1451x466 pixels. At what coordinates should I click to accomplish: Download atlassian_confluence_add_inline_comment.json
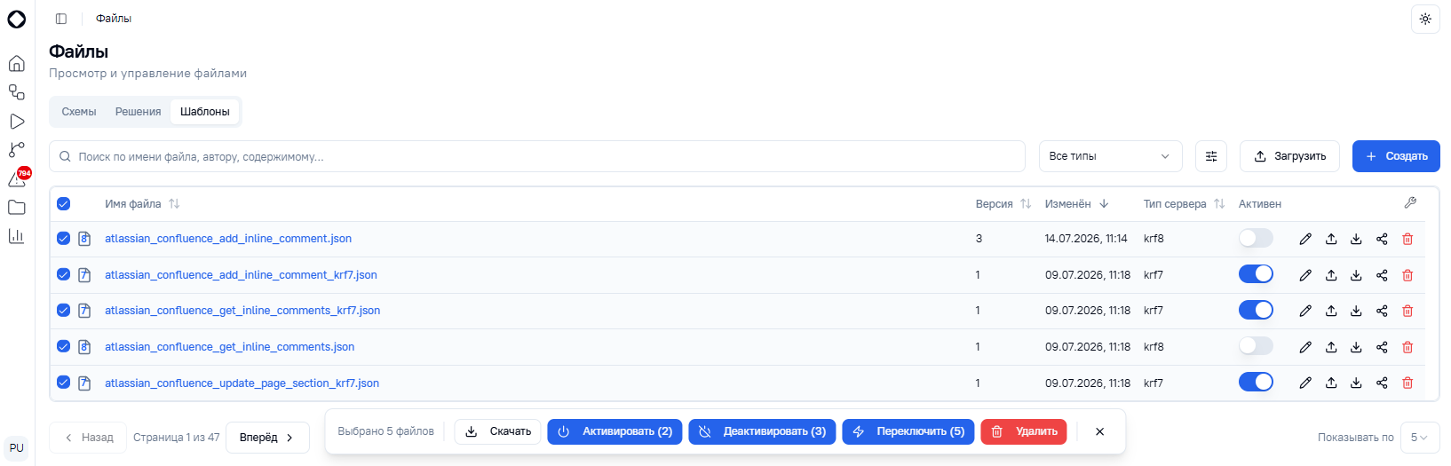pyautogui.click(x=1356, y=239)
